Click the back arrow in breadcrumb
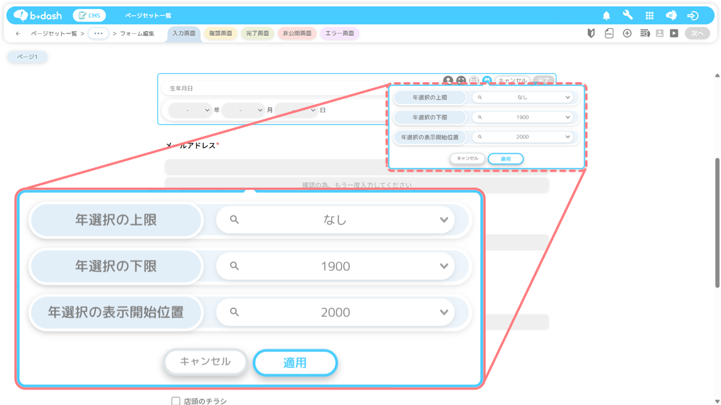This screenshot has height=405, width=721. [18, 33]
